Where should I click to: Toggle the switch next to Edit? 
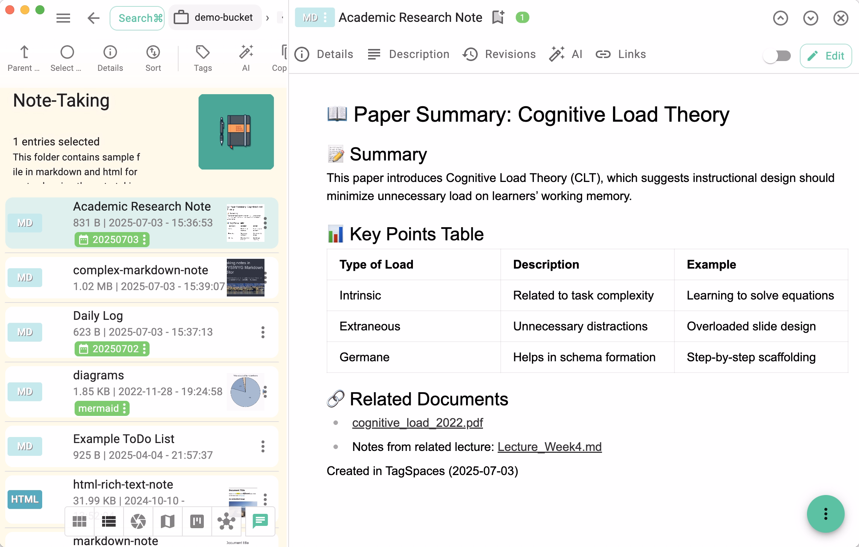(x=777, y=56)
